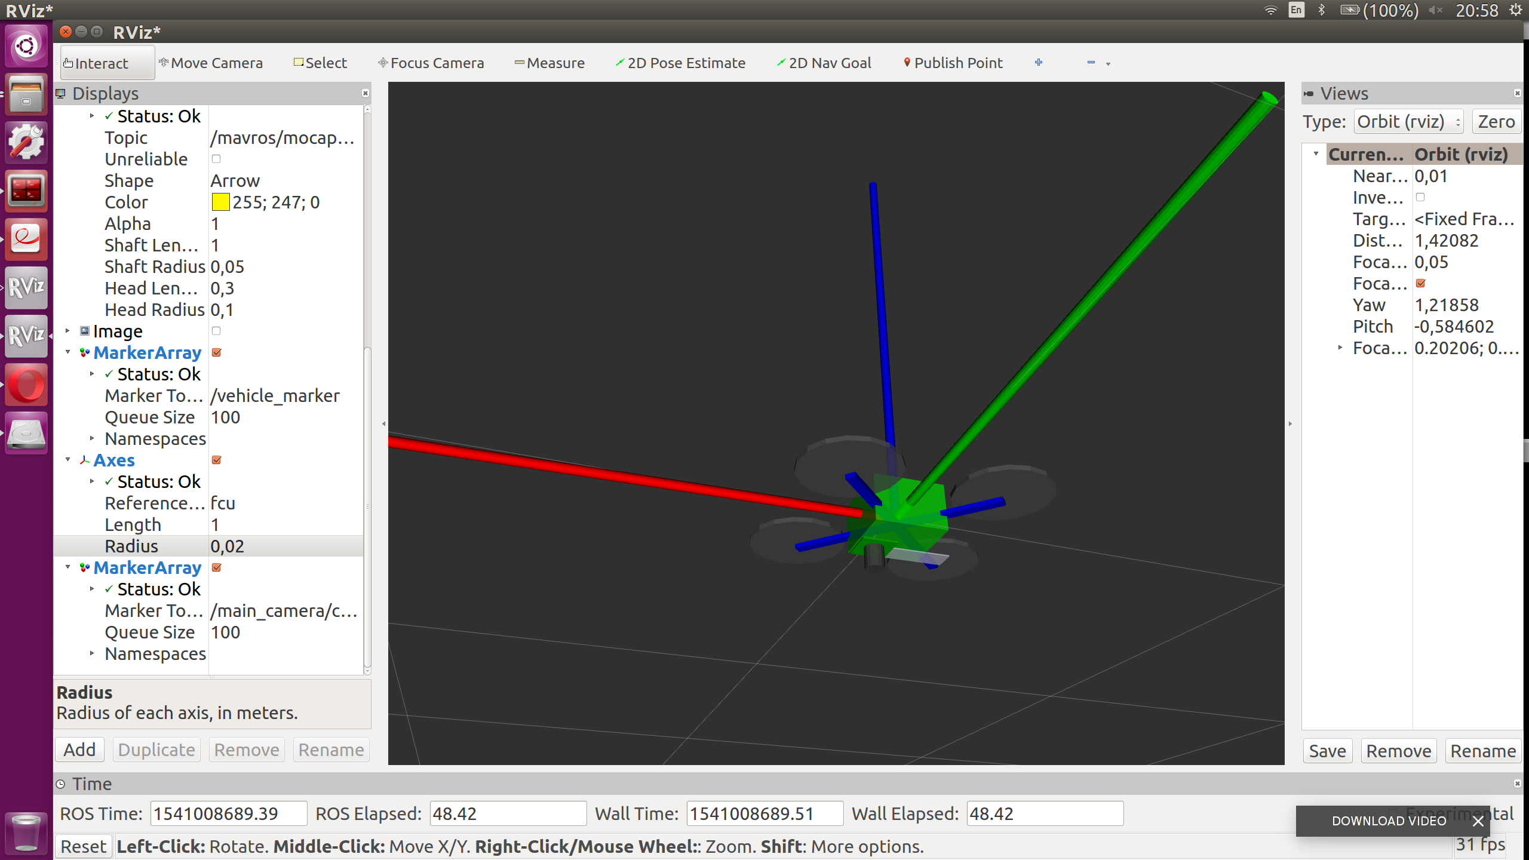Choose the 2D Pose Estimate tool
Viewport: 1529px width, 860px height.
point(680,63)
